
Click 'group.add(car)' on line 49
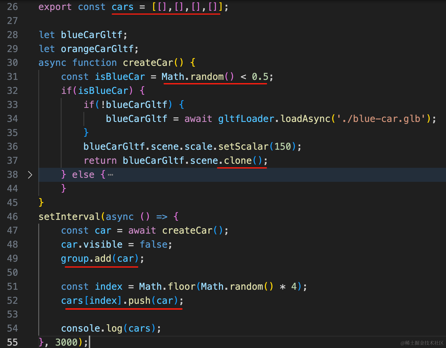[x=100, y=258]
